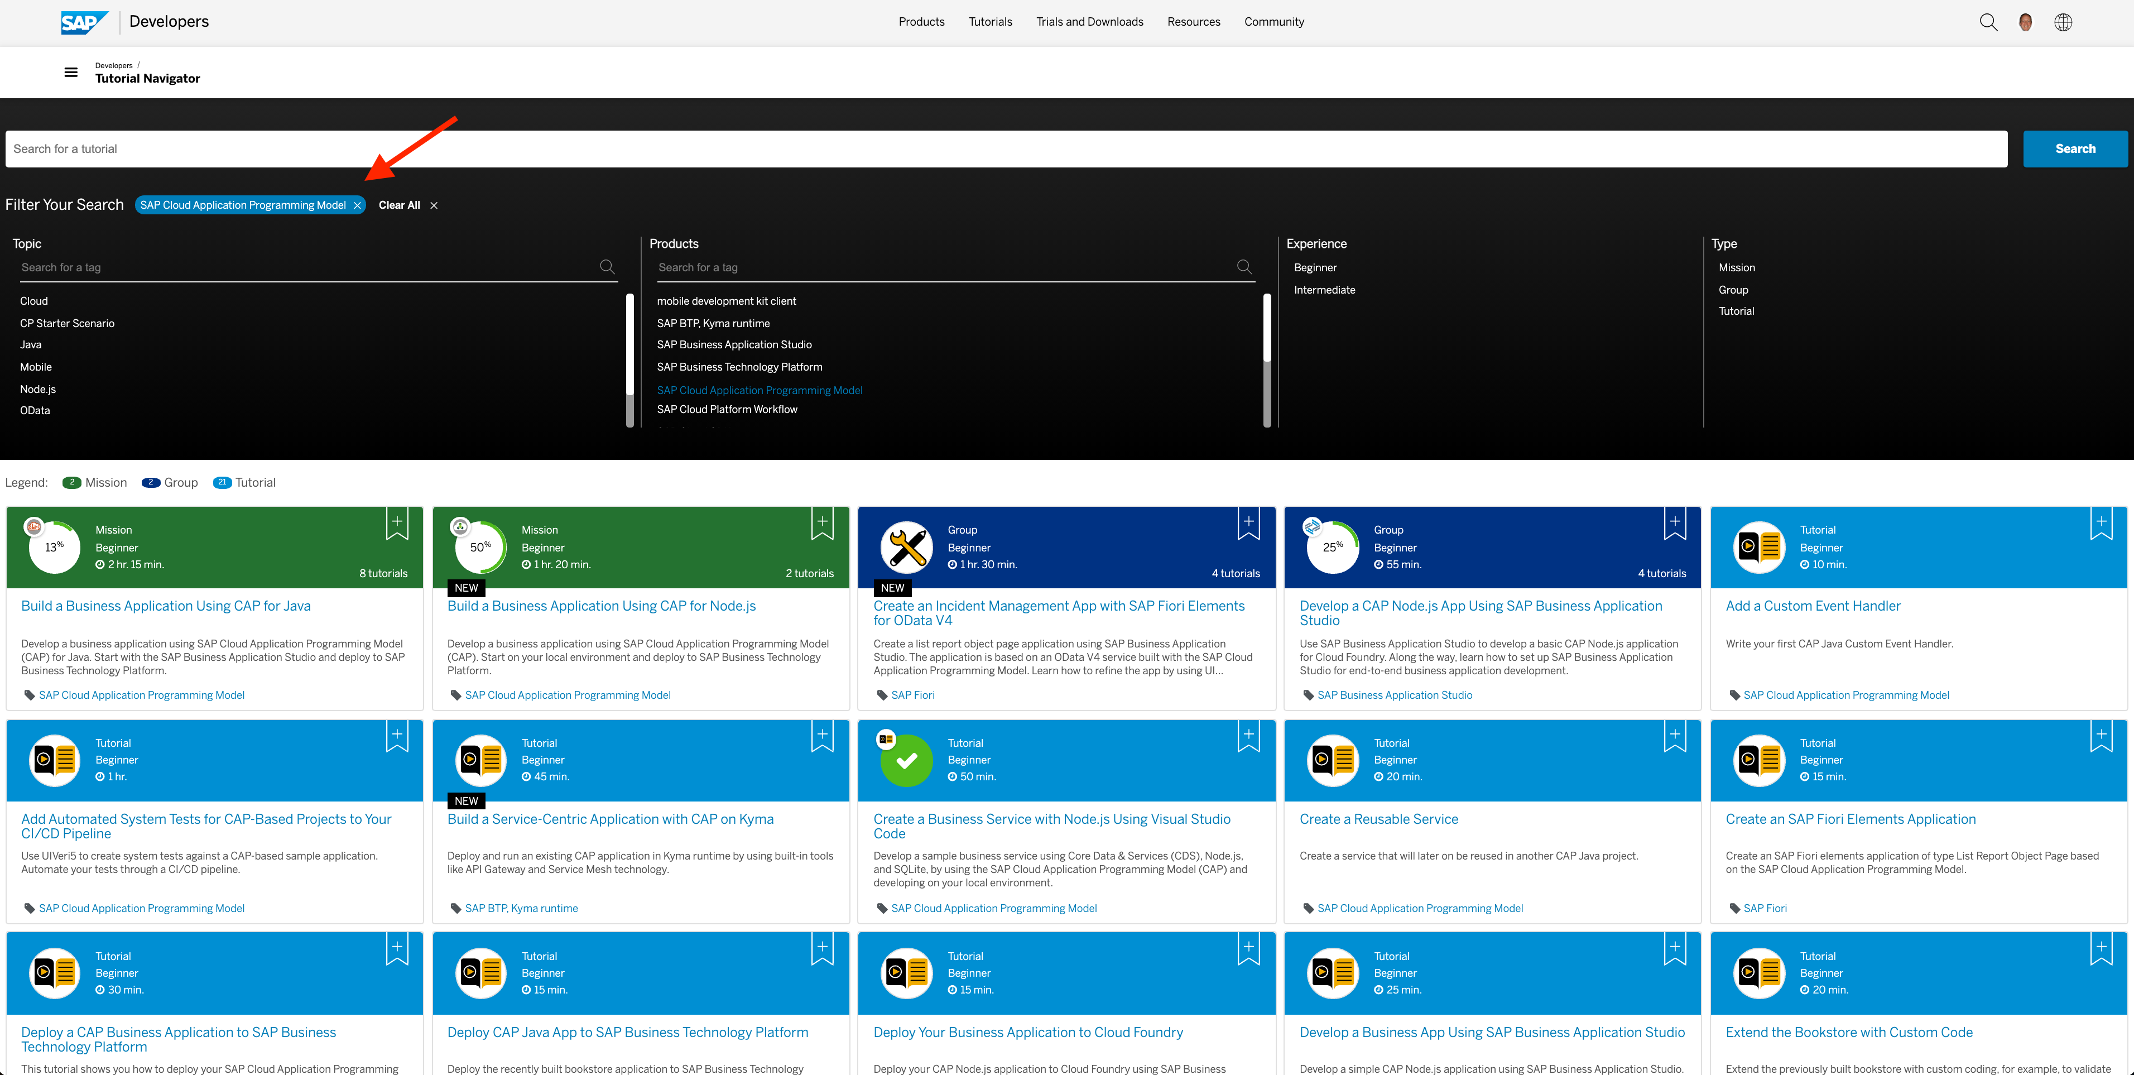Click the 13% progress circle on CAP for Java mission

(55, 547)
